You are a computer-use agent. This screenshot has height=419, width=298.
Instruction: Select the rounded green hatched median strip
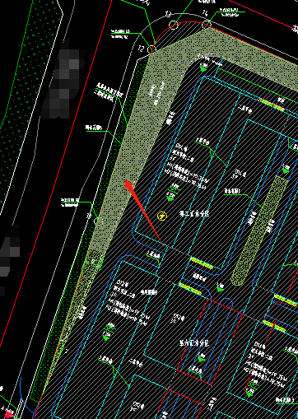(x=260, y=230)
